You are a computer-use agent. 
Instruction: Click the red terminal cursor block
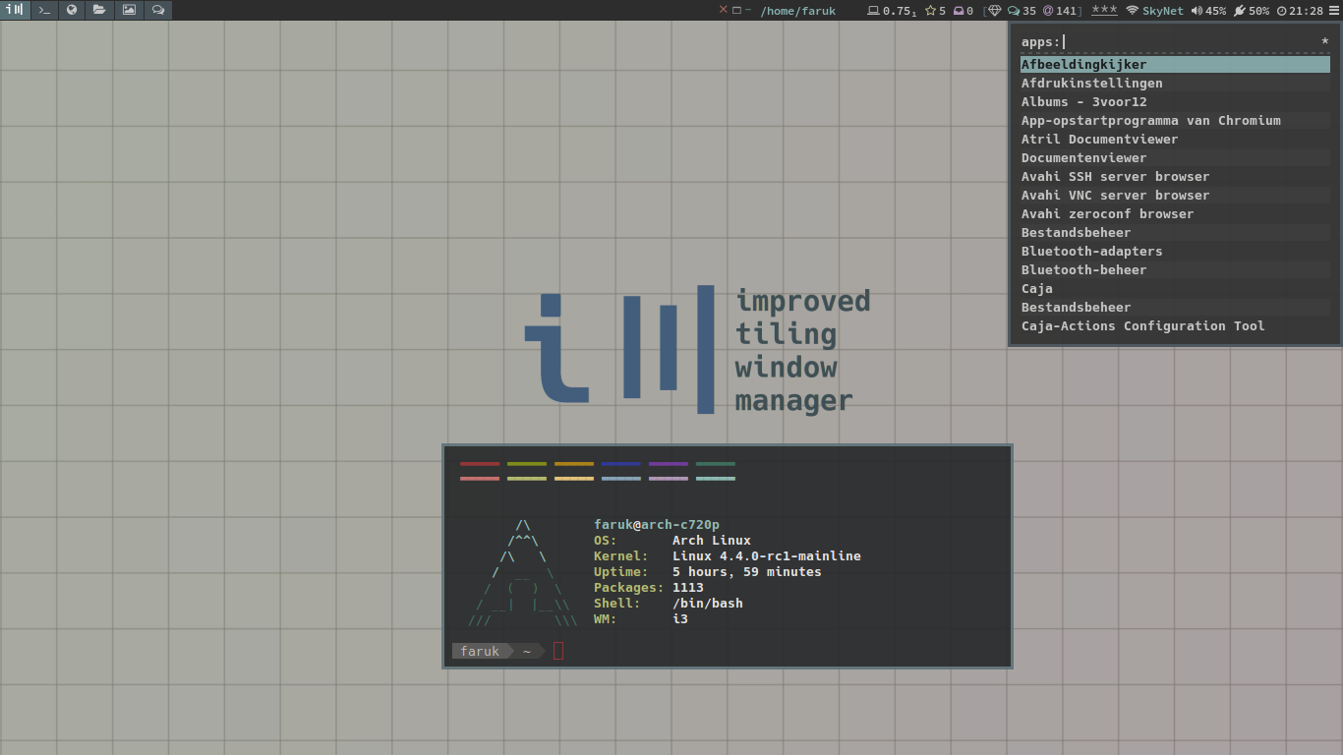tap(558, 651)
